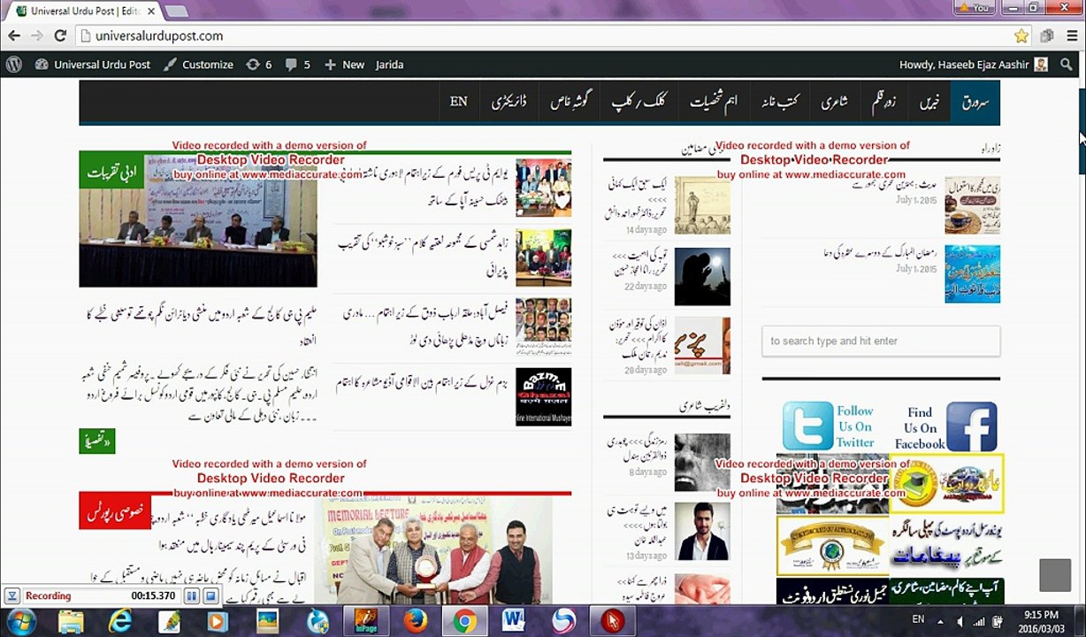Screen dimensions: 1086x637
Task: Reload the universalurdupost.com page
Action: 60,36
